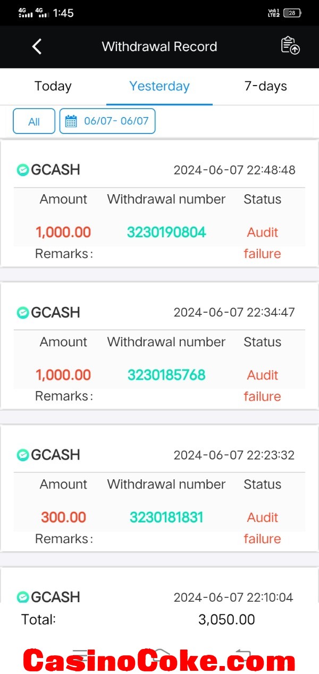Open the 06/07- 06/07 date range picker
The height and width of the screenshot is (674, 319).
(107, 121)
